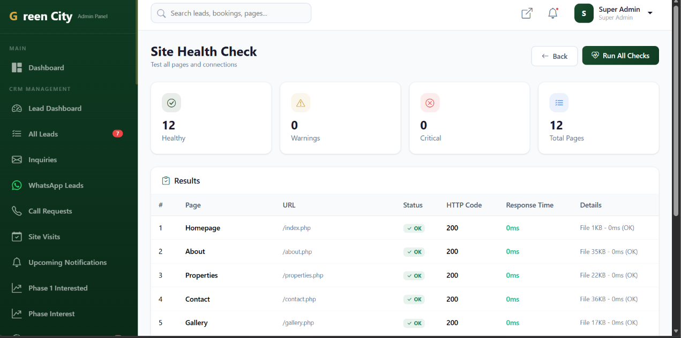Viewport: 681px width, 338px height.
Task: Click the Warnings triangle card icon
Action: coord(301,103)
